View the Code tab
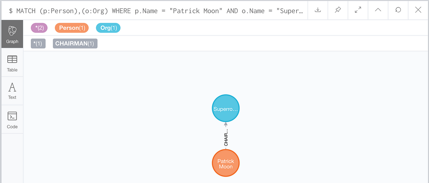Viewport: 429px width, 183px height. tap(12, 120)
